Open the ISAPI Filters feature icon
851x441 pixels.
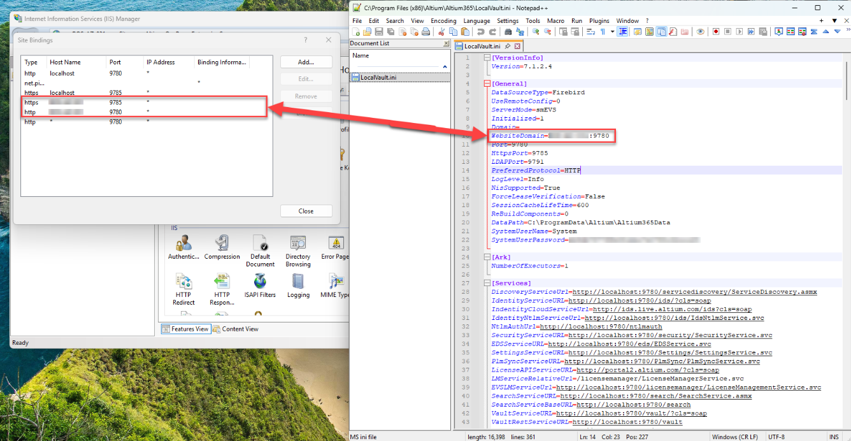click(260, 286)
